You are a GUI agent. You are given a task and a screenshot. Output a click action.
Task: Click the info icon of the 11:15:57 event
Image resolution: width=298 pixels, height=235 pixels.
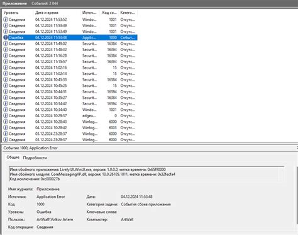pyautogui.click(x=6, y=62)
